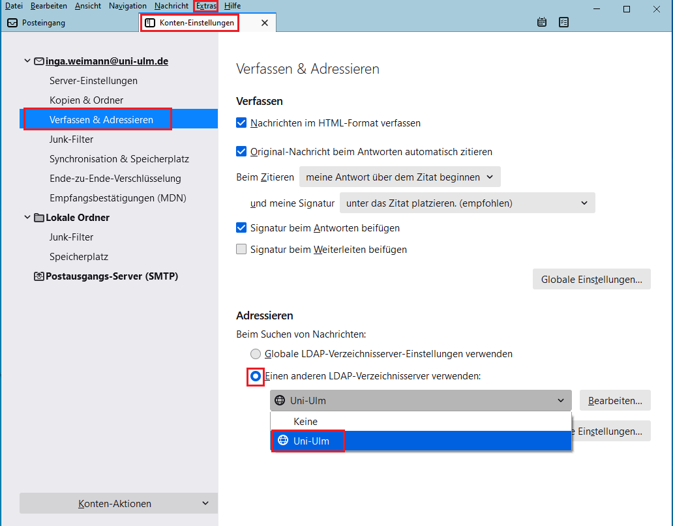Viewport: 673px width, 526px height.
Task: Open the Extras menu
Action: coord(205,6)
